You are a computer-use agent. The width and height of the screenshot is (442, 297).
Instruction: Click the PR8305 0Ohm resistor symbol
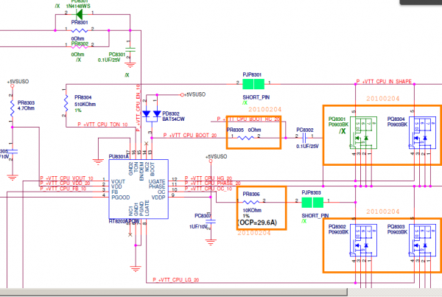(245, 138)
